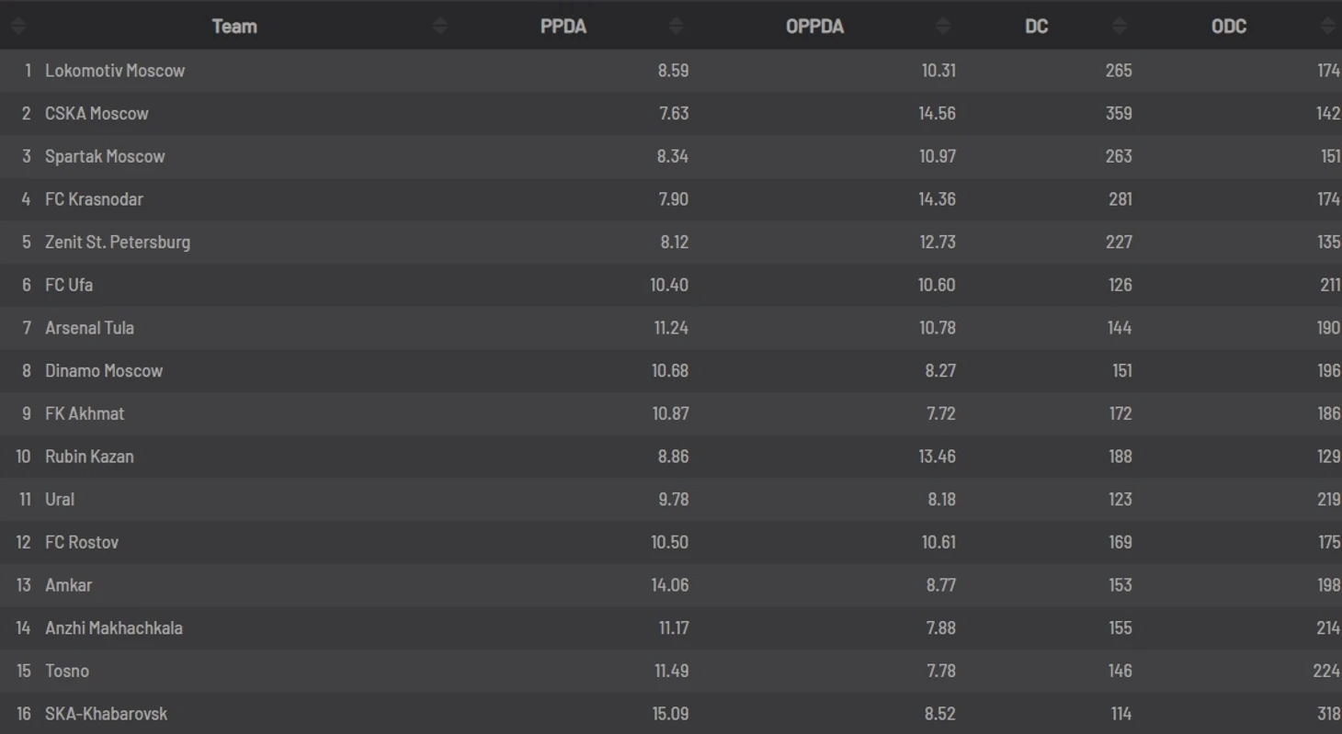This screenshot has height=734, width=1342.
Task: Sort table by PPDA column header
Action: [563, 26]
